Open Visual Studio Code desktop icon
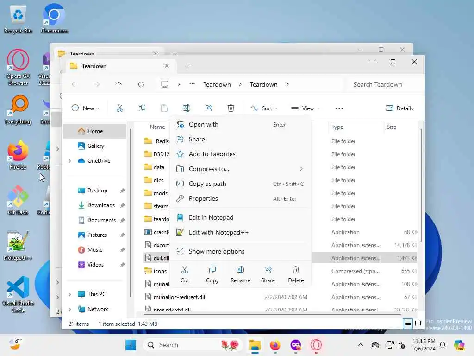 18,294
